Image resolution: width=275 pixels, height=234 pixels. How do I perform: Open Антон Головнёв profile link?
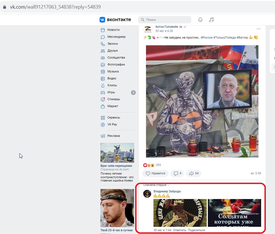click(166, 27)
